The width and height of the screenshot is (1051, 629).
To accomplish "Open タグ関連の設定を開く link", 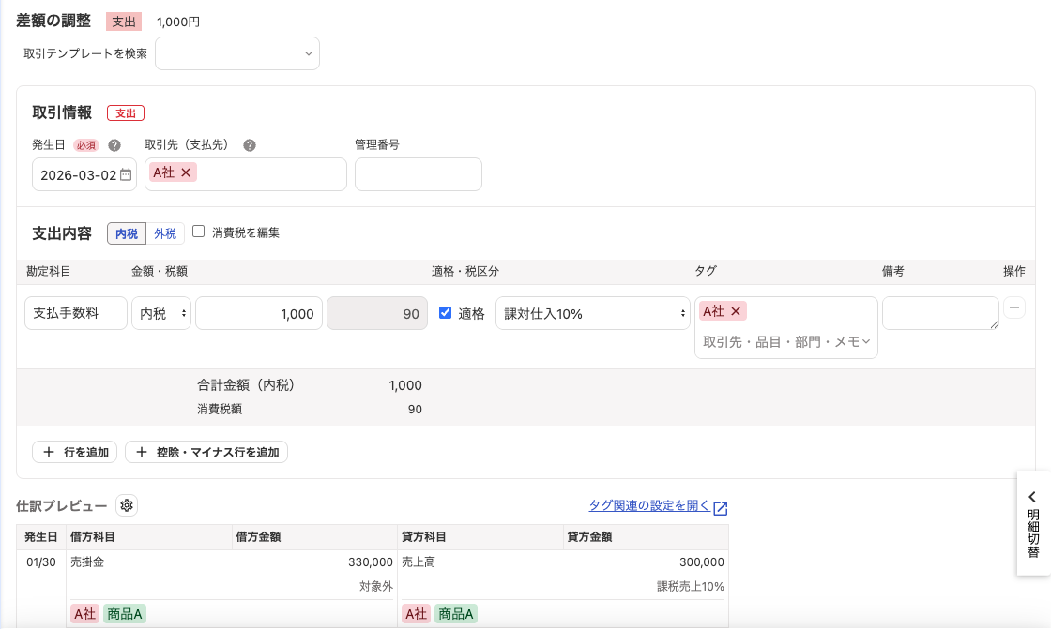I will 648,506.
